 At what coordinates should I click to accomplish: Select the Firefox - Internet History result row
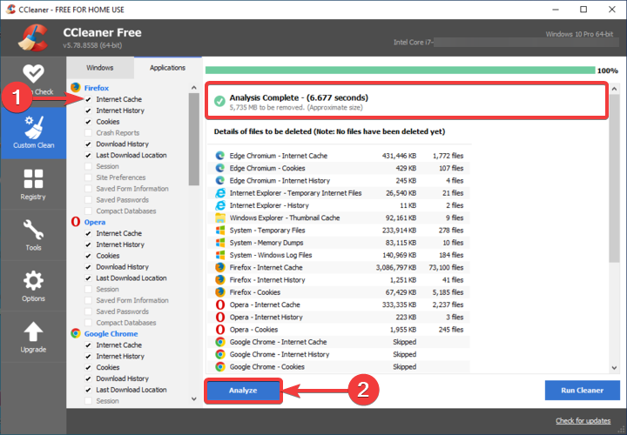tap(339, 279)
